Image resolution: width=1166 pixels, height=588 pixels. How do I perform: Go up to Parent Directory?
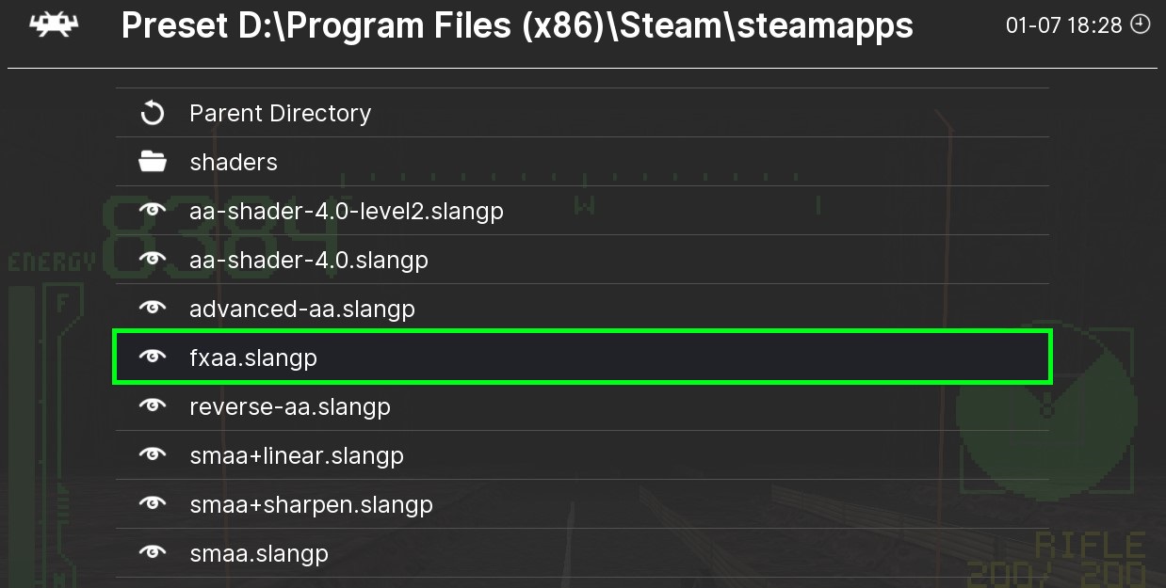[280, 114]
